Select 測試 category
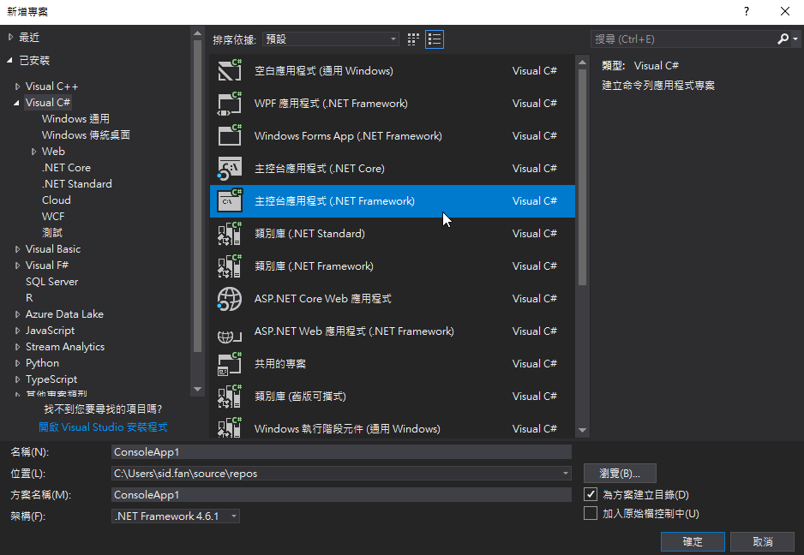This screenshot has height=555, width=804. (51, 233)
